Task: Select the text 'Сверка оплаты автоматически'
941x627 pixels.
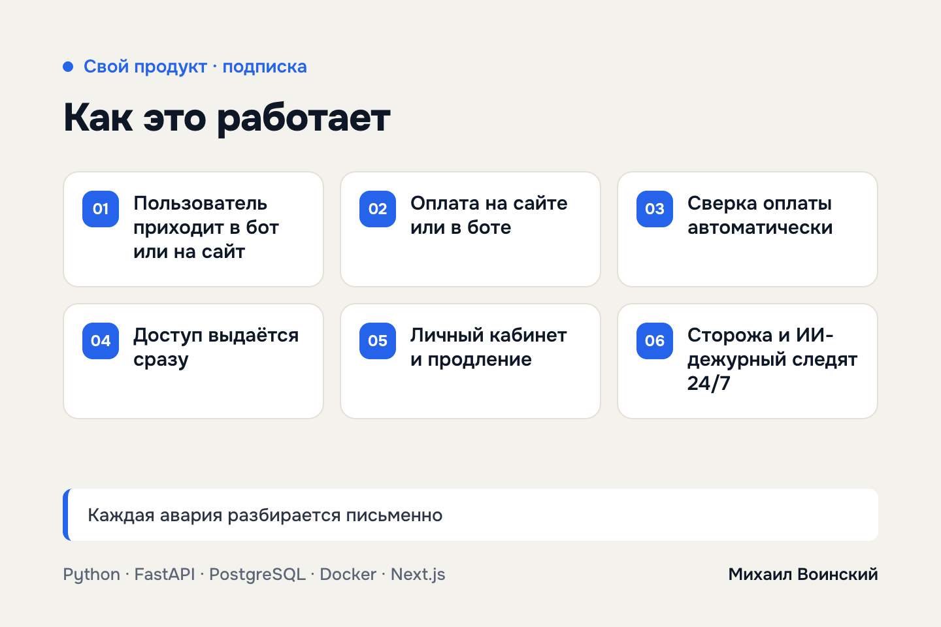Action: pyautogui.click(x=760, y=216)
